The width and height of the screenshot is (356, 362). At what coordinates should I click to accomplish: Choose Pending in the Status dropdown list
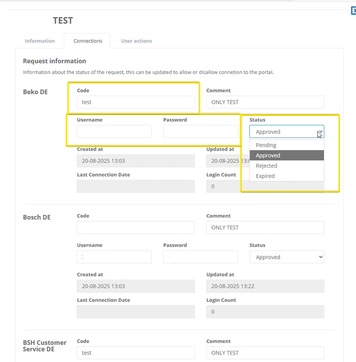pyautogui.click(x=266, y=145)
